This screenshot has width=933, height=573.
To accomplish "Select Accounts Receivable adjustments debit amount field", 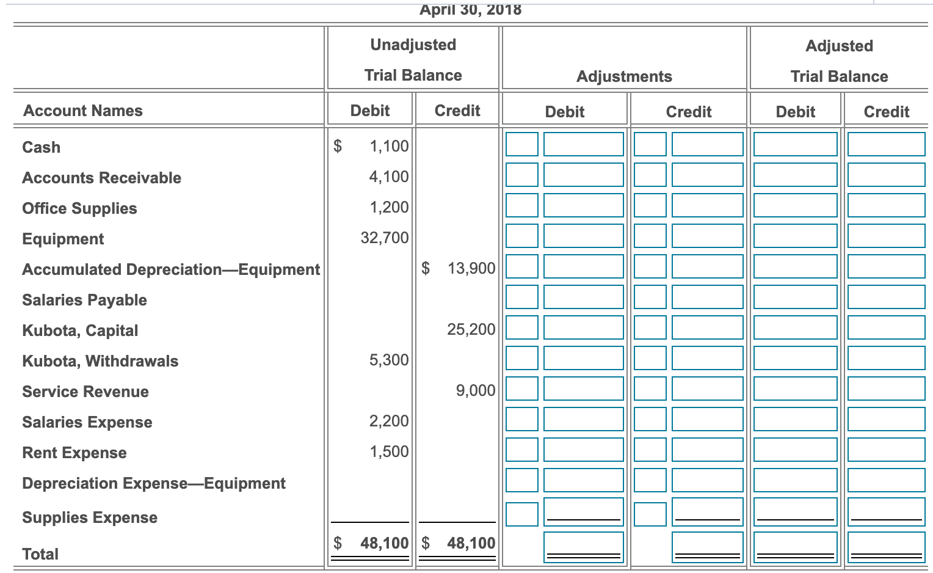I will (584, 175).
